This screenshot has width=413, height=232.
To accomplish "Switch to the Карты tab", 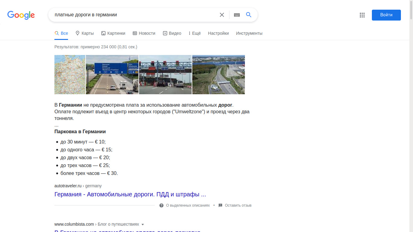I will (85, 33).
